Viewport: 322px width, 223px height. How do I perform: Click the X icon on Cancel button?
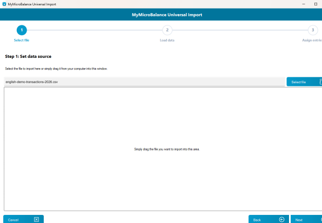click(x=36, y=220)
